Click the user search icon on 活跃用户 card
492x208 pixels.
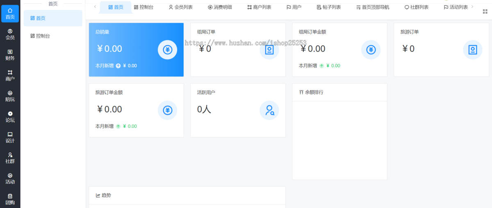[x=269, y=111]
